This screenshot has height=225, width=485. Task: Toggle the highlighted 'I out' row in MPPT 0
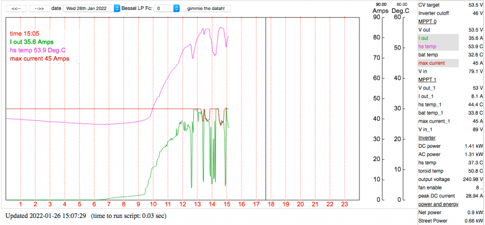tap(438, 38)
